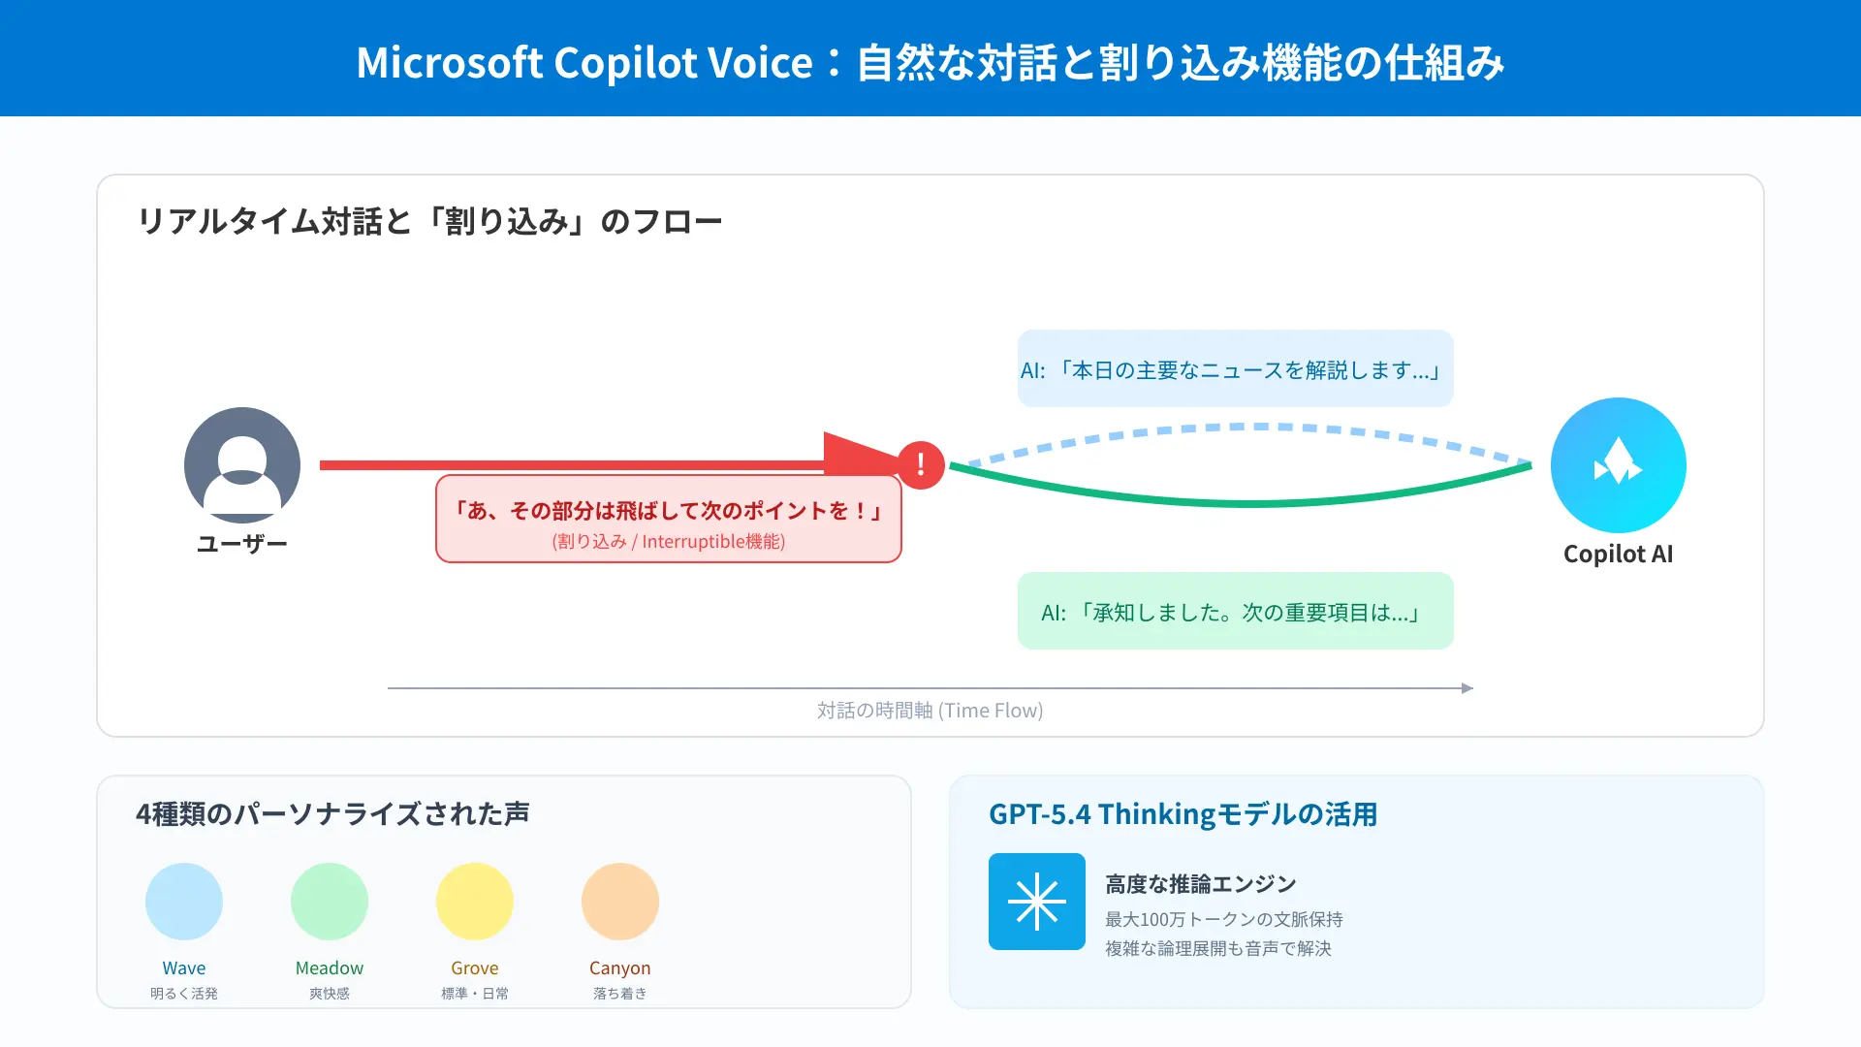Click the red exclamation interrupt marker

pyautogui.click(x=921, y=465)
